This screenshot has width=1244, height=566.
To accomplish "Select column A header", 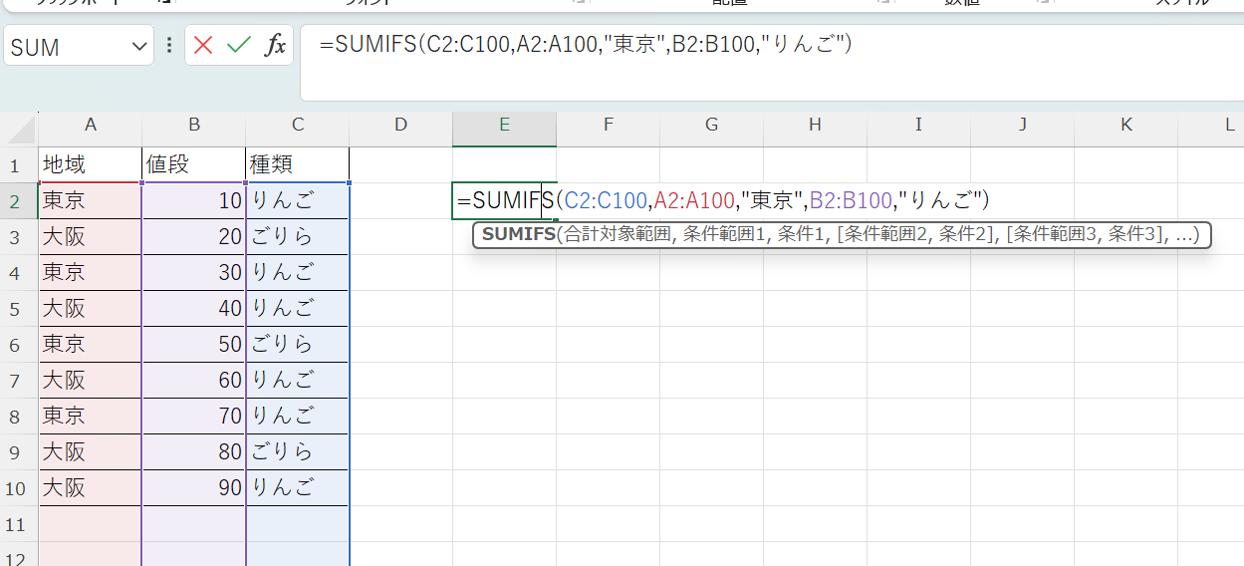I will pos(91,125).
